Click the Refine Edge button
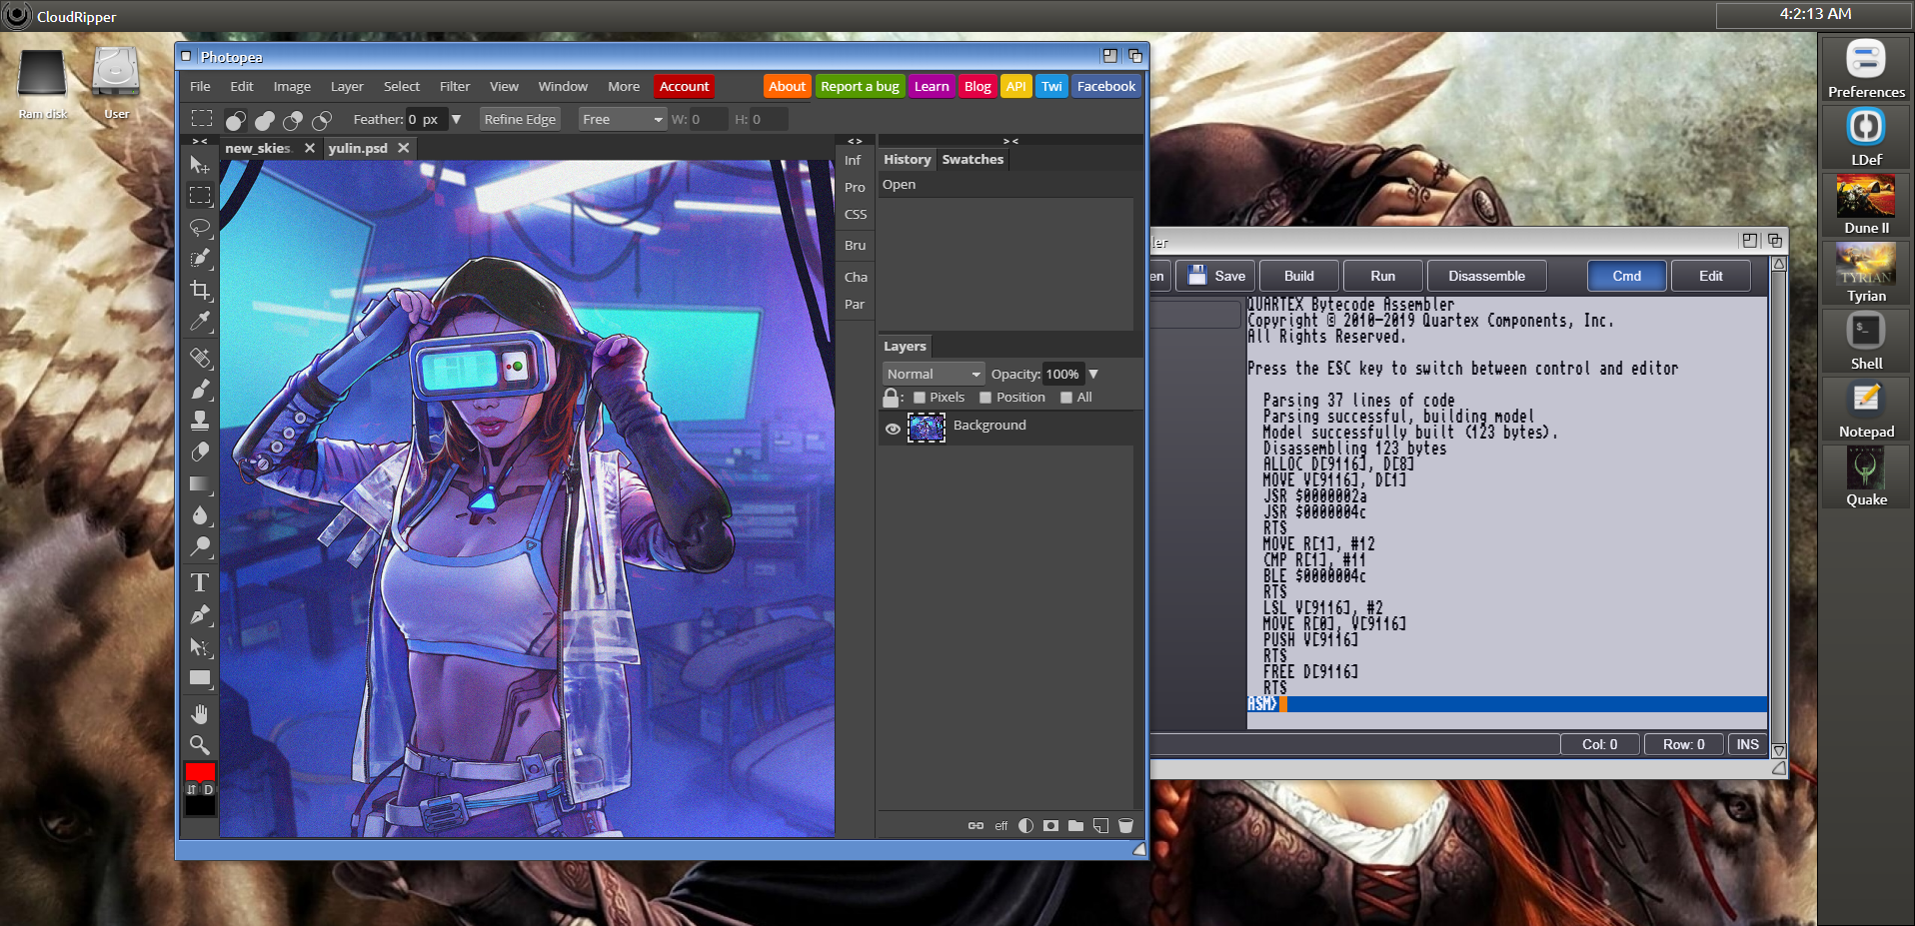This screenshot has height=926, width=1915. [x=520, y=119]
